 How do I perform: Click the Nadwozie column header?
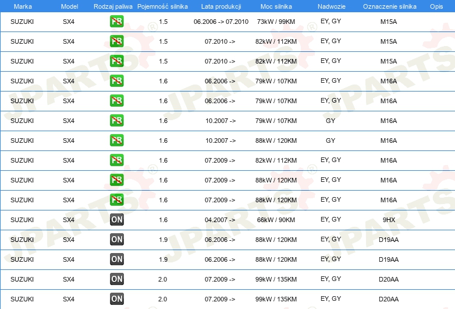[x=332, y=6]
